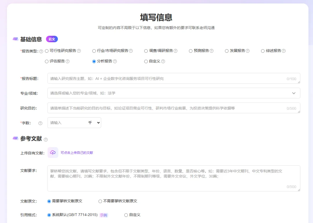
Task: Click help icon next to 参考文献 heading
Action: (x=46, y=140)
